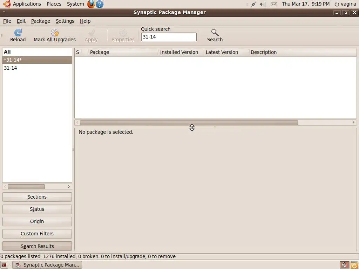This screenshot has height=269, width=359.
Task: Click the Reload toolbar icon
Action: point(18,33)
